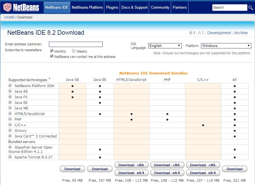Go to version 8.1 link

[192, 33]
